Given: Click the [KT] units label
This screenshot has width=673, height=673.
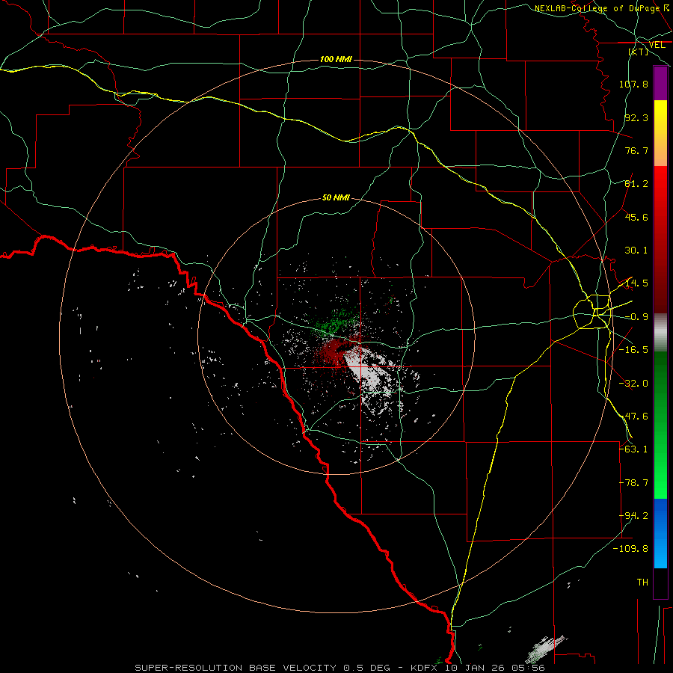Looking at the screenshot, I should click(x=639, y=52).
